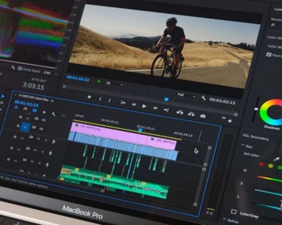Screen dimensions: 282x225
Task: Click the green status indicator in Program Monitor
Action: pyautogui.click(x=99, y=82)
